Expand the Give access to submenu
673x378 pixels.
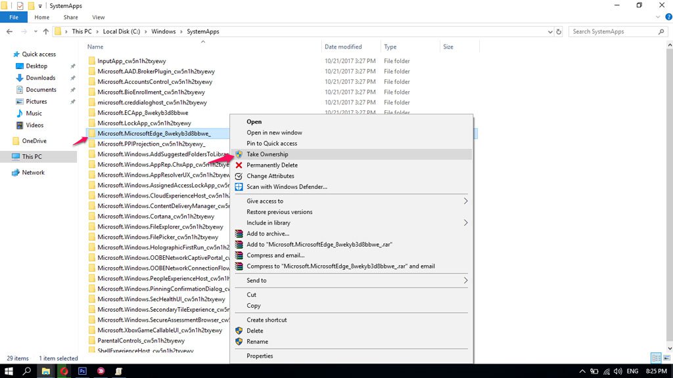pos(466,201)
